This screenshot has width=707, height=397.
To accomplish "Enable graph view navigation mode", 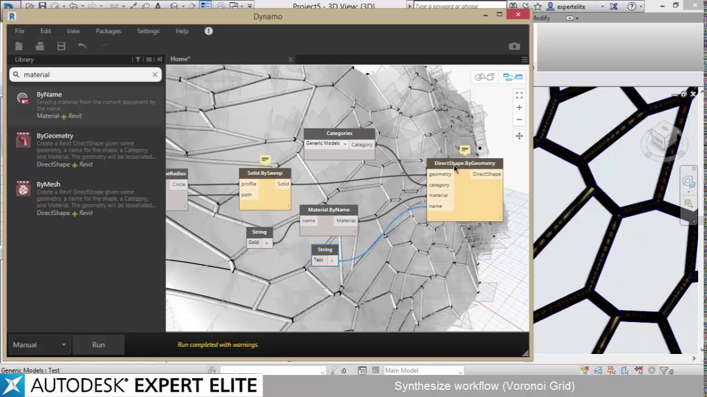I will pos(513,77).
